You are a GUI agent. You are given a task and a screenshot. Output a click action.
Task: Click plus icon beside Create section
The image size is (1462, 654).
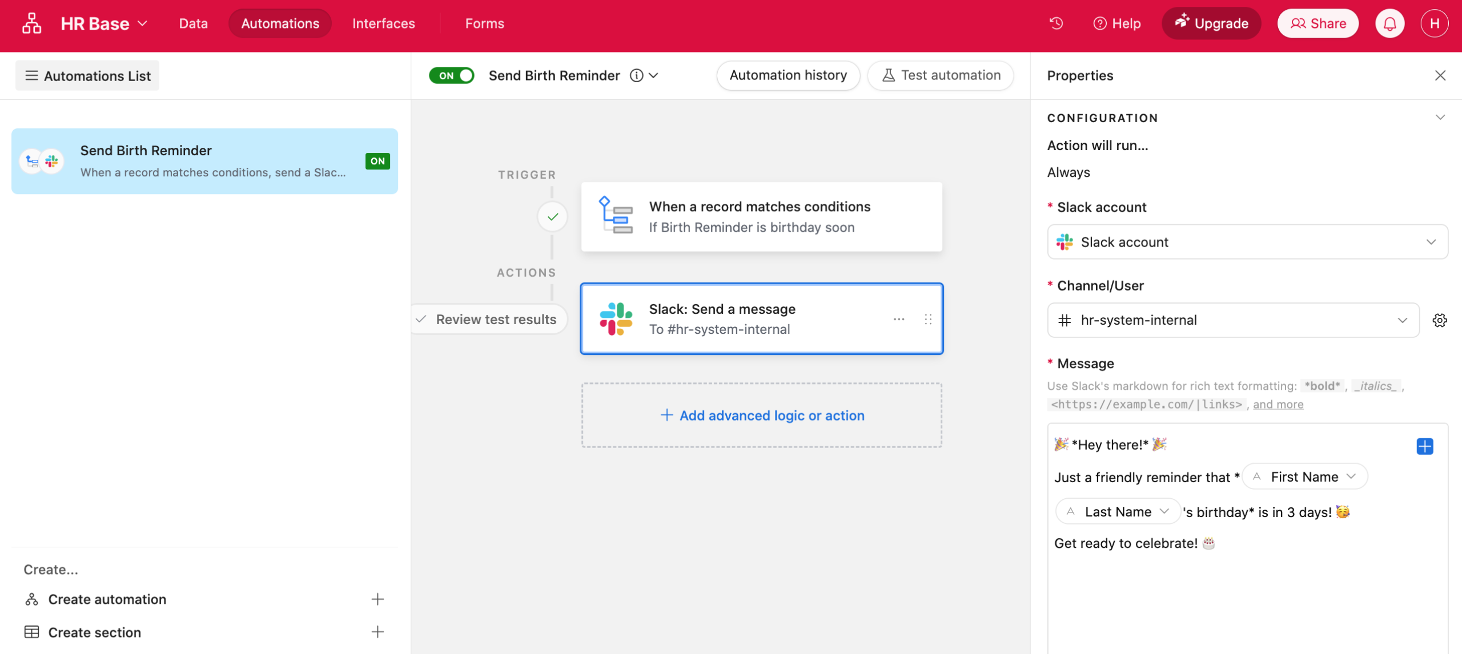click(377, 632)
